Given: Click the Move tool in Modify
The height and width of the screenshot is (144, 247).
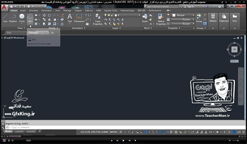Looking at the screenshot, I should (44, 15).
